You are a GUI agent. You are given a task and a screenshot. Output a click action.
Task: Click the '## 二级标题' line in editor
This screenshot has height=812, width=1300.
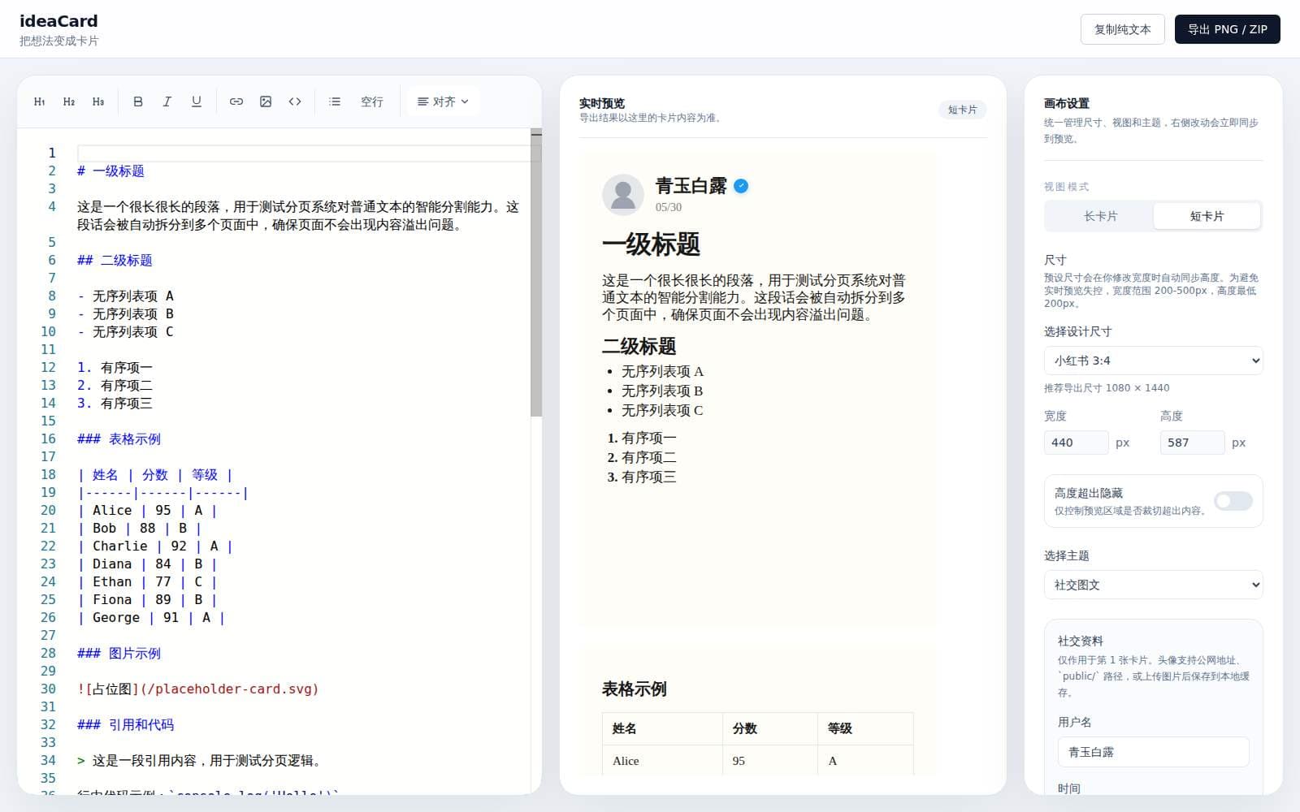(115, 260)
